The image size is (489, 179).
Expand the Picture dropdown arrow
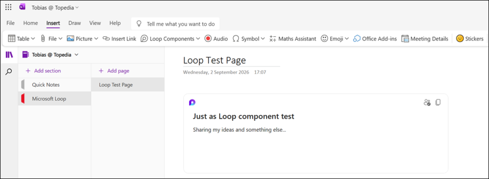pyautogui.click(x=96, y=39)
